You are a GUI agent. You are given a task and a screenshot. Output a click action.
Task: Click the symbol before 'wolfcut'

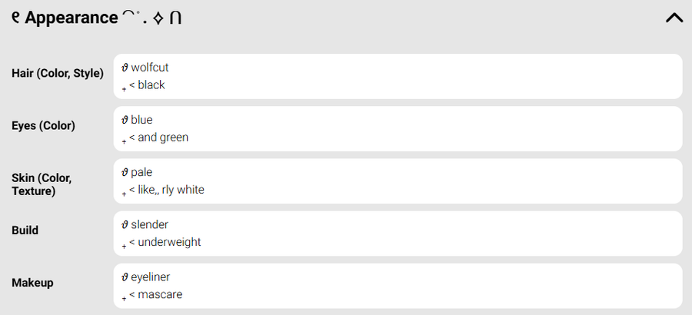(125, 68)
